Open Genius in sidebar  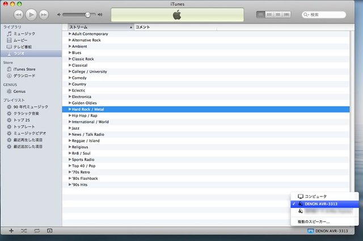(31, 91)
